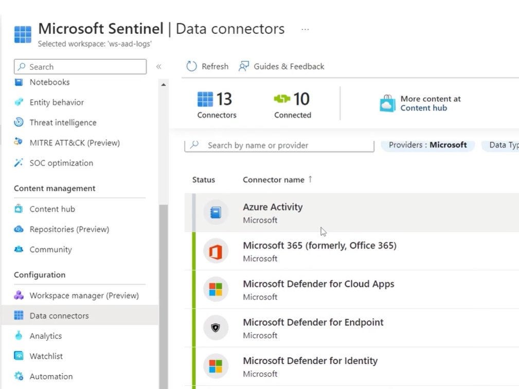519x389 pixels.
Task: Click the Microsoft 365 Office icon
Action: point(216,251)
